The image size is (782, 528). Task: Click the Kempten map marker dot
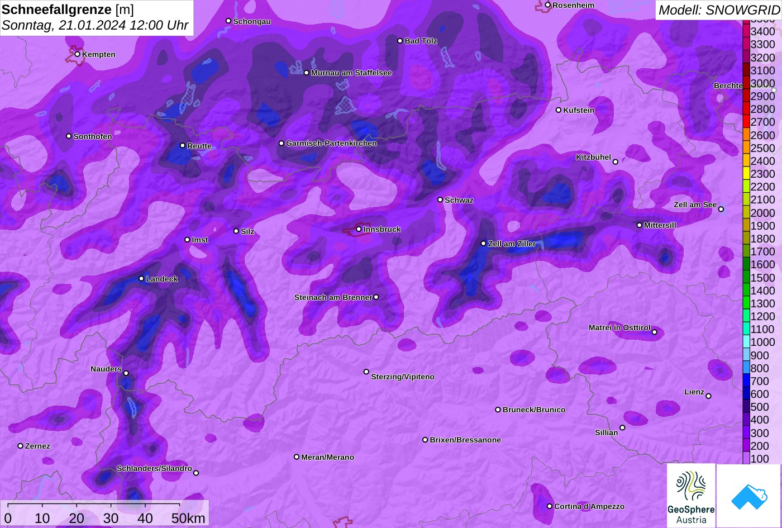[78, 54]
